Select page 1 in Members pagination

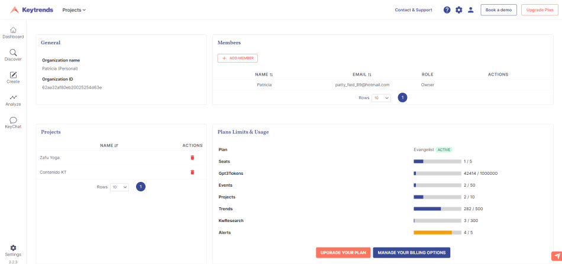[402, 97]
